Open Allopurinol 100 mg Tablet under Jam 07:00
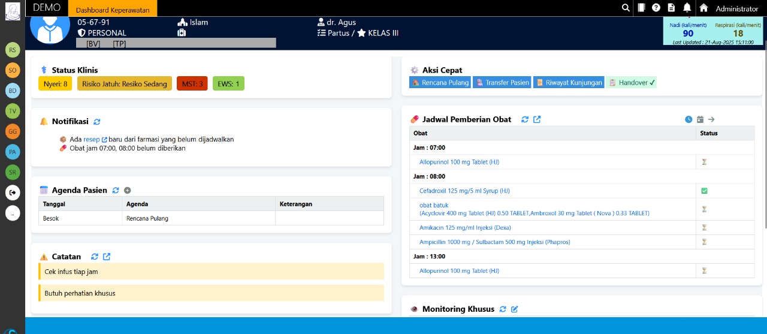 pos(459,162)
